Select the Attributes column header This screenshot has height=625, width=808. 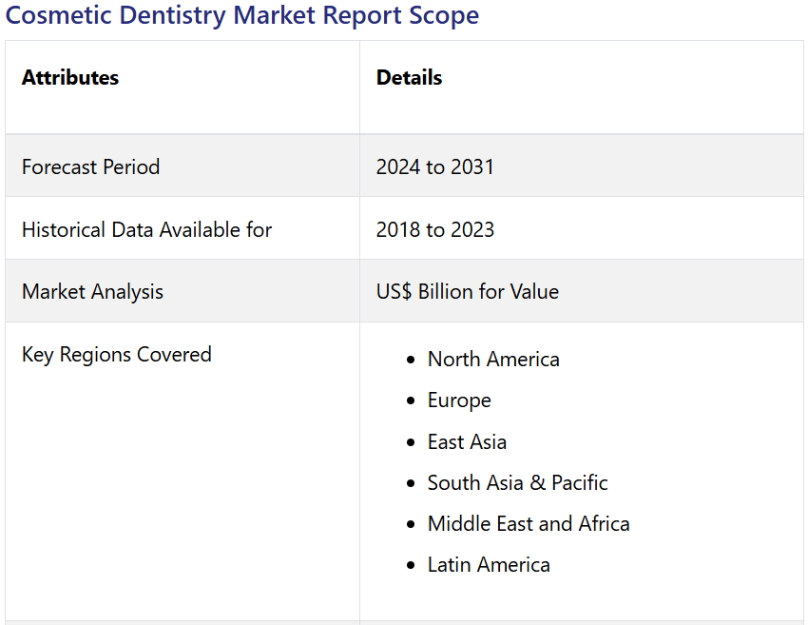coord(70,78)
